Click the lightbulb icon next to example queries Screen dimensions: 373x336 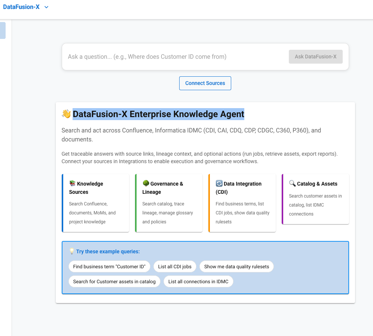click(71, 251)
